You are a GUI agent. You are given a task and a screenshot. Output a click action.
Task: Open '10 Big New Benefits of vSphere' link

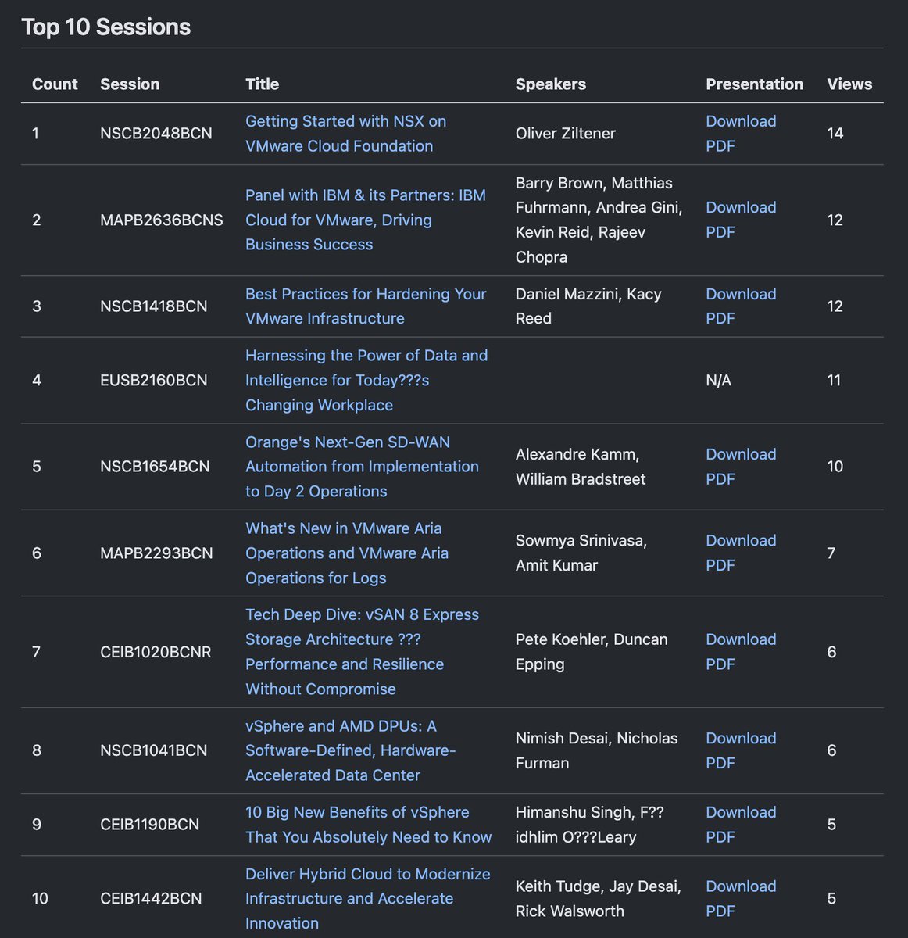tap(368, 825)
